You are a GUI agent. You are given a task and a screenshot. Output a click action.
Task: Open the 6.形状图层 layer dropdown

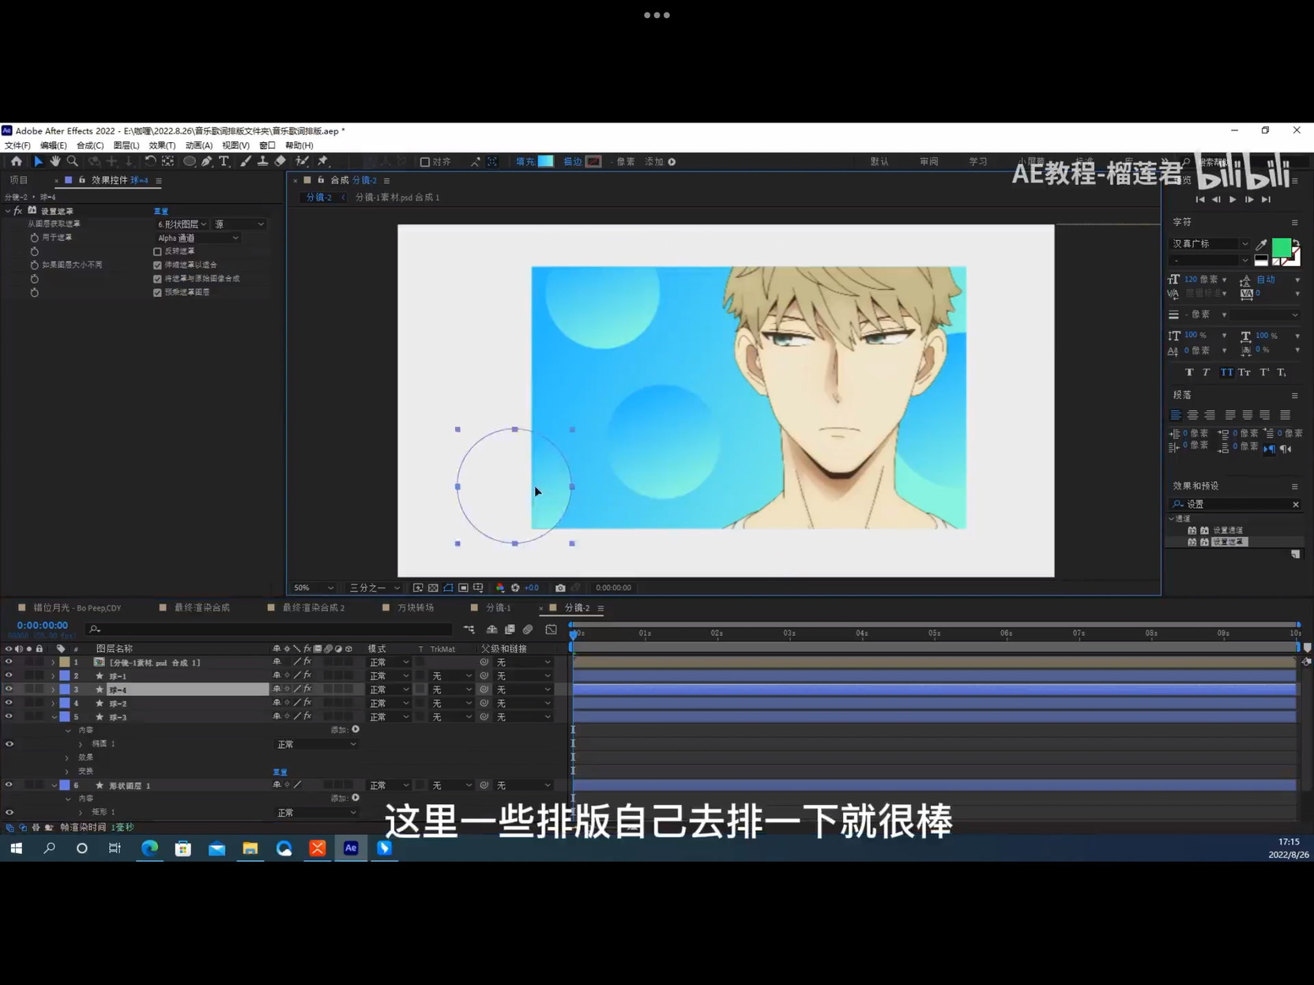coord(183,224)
